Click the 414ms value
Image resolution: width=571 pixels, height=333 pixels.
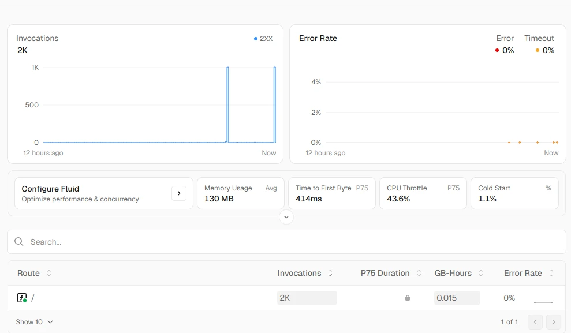(x=308, y=199)
